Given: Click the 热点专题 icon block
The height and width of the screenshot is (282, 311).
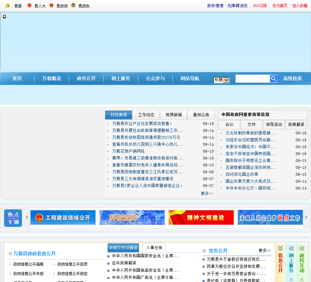Looking at the screenshot, I should [x=13, y=218].
